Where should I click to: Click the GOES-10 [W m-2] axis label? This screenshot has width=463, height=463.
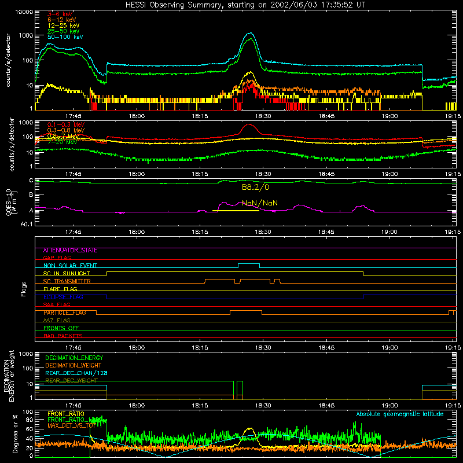point(12,203)
